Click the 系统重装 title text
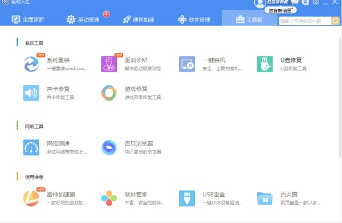 58,60
